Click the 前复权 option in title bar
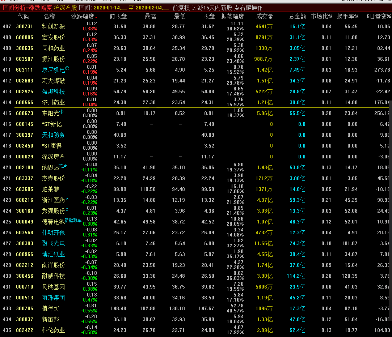Viewport: 392px width, 337px height. coord(181,8)
